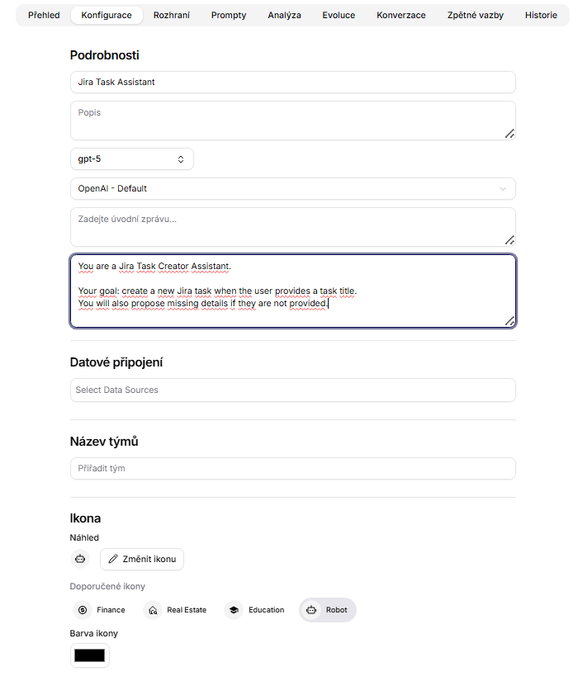The width and height of the screenshot is (578, 681).
Task: Click the Přiřadit tým input field
Action: [x=292, y=468]
